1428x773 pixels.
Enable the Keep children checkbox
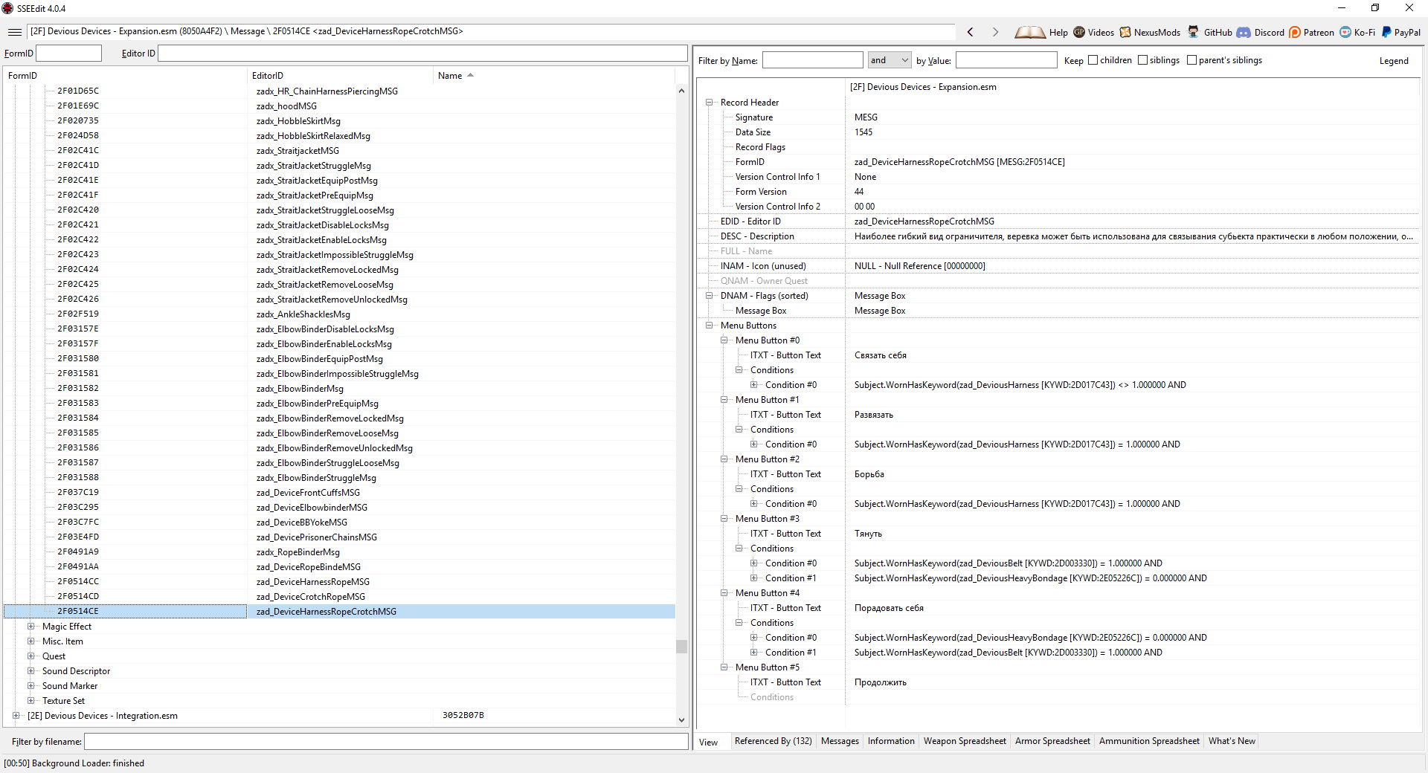1093,60
